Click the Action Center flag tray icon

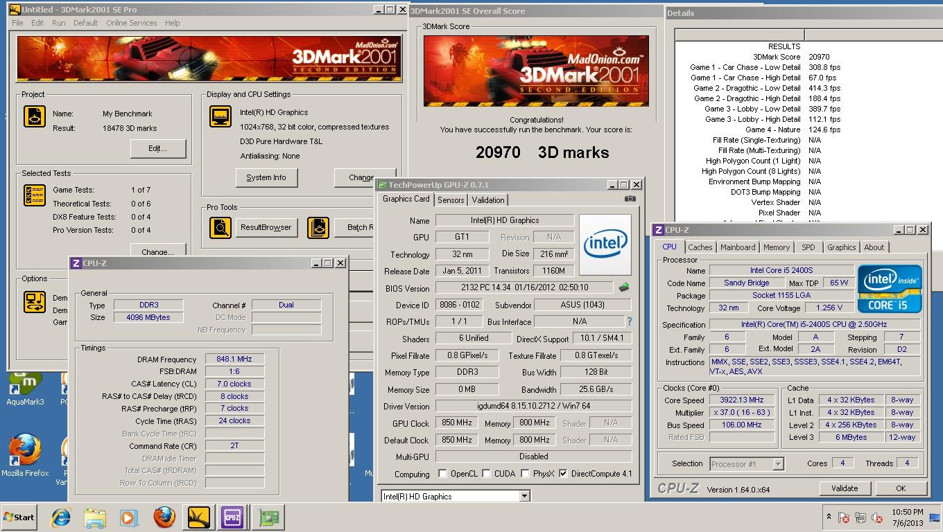point(844,517)
